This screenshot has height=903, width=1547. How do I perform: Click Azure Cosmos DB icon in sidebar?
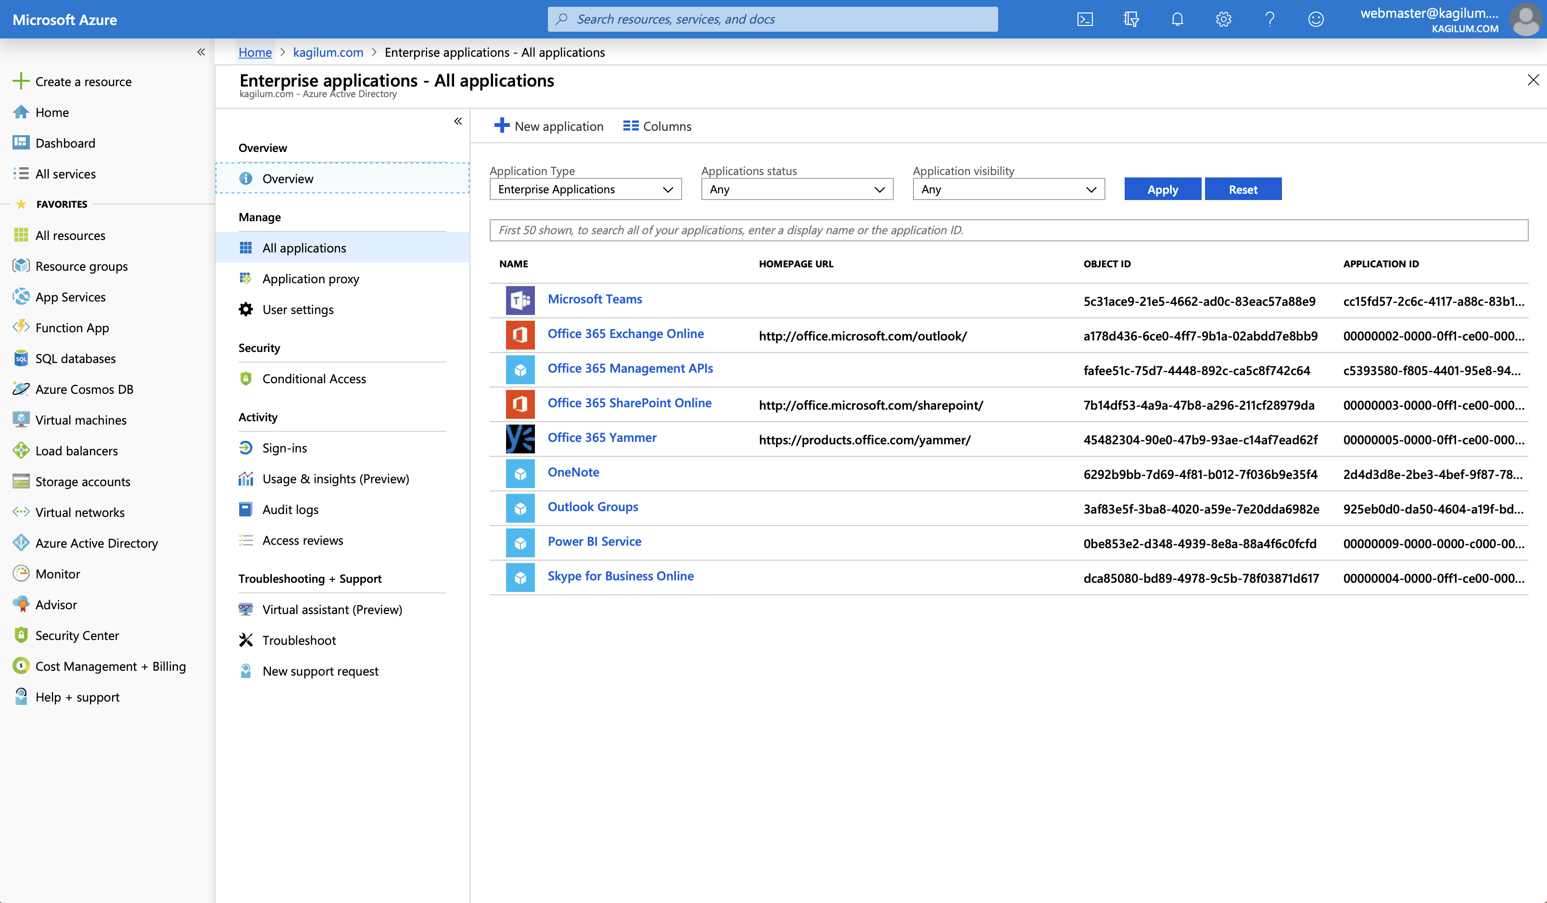[x=21, y=389]
